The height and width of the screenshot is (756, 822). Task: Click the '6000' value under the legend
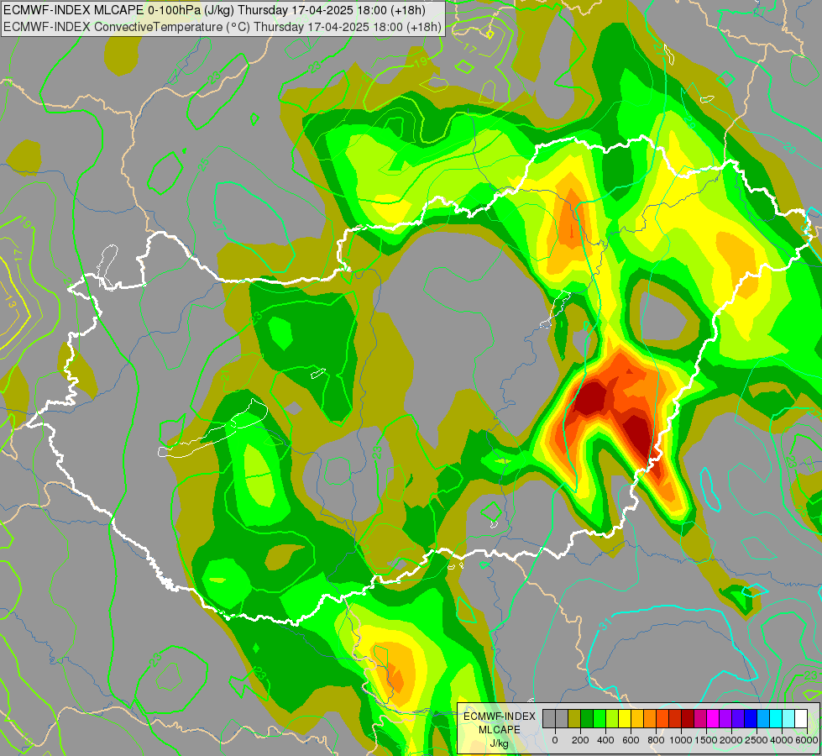pyautogui.click(x=807, y=740)
